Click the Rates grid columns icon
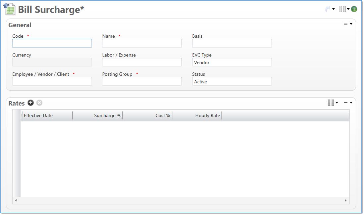The height and width of the screenshot is (215, 364). 331,103
